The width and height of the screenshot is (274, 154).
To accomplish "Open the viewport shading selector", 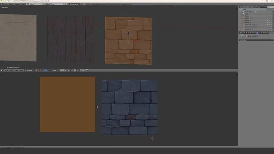I will click(37, 70).
